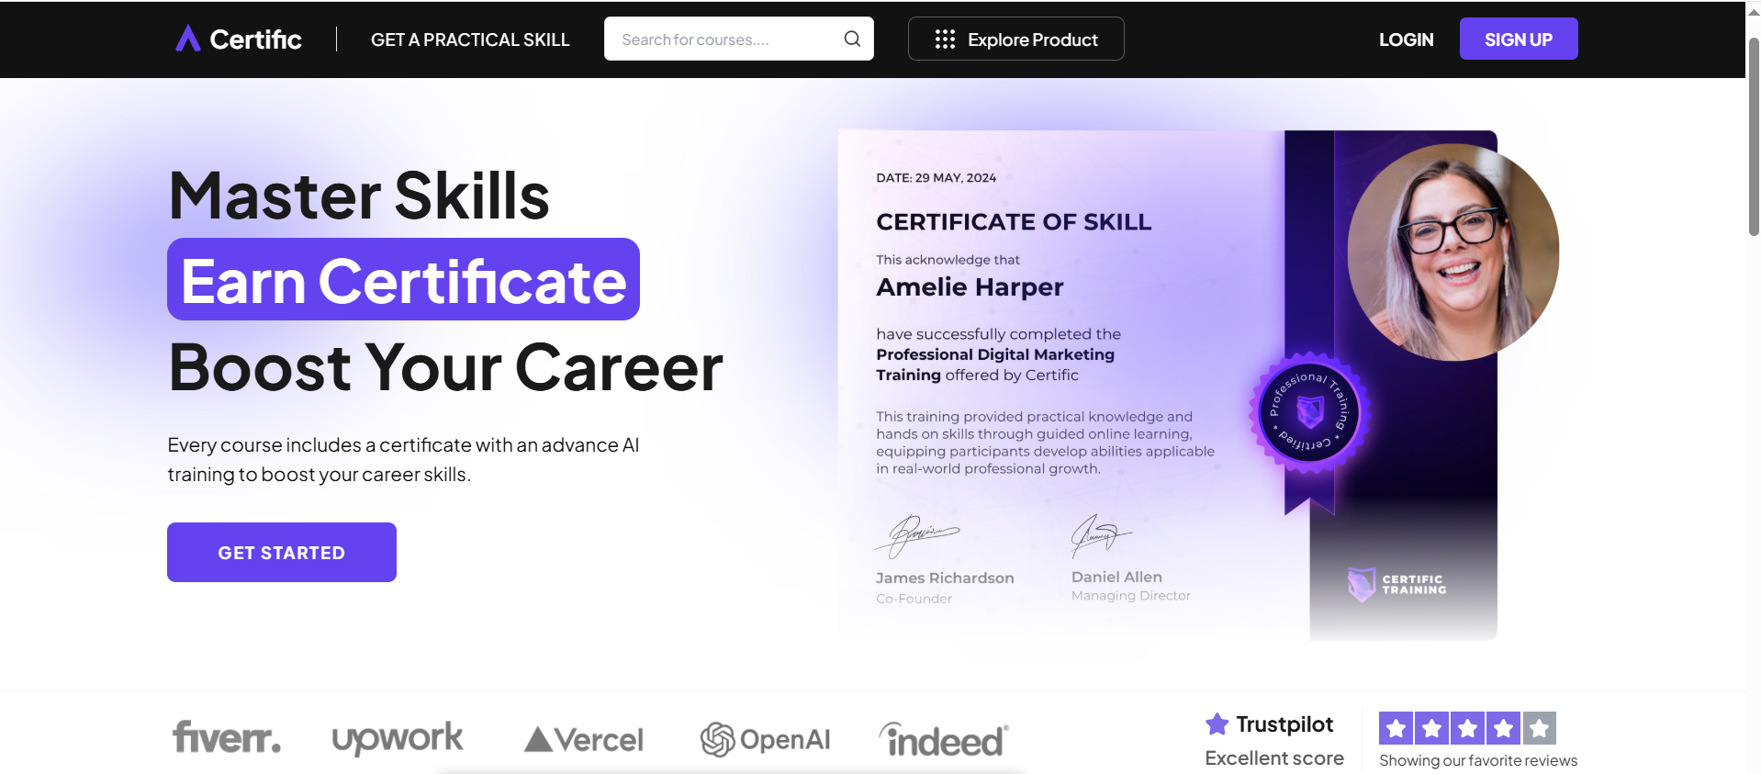The image size is (1761, 774).
Task: Click the Fiverr logo
Action: point(227,737)
